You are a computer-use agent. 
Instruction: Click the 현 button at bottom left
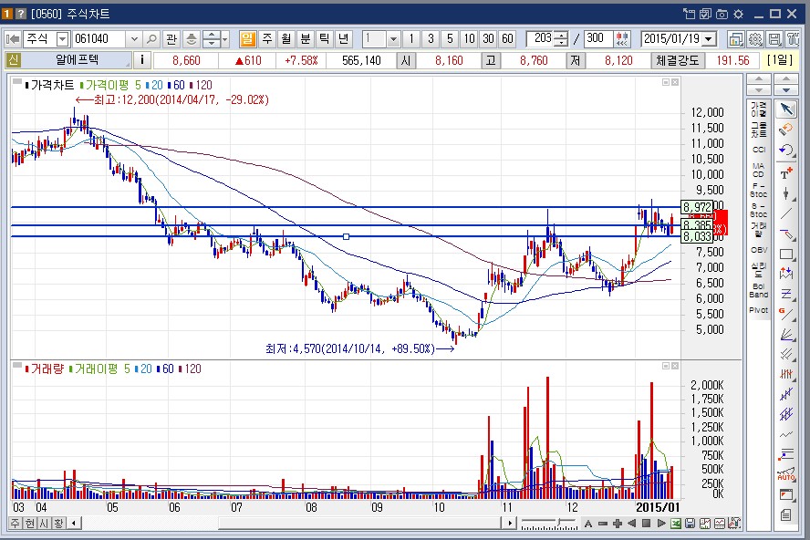point(29,524)
